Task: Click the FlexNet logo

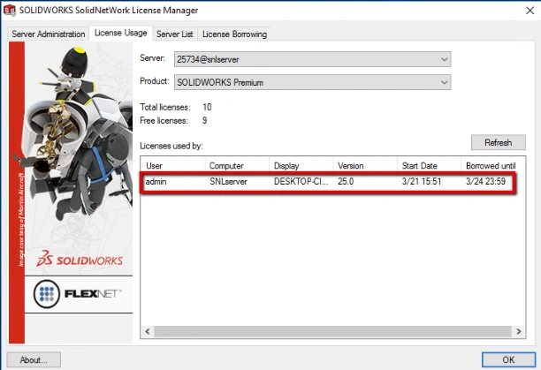Action: 78,294
